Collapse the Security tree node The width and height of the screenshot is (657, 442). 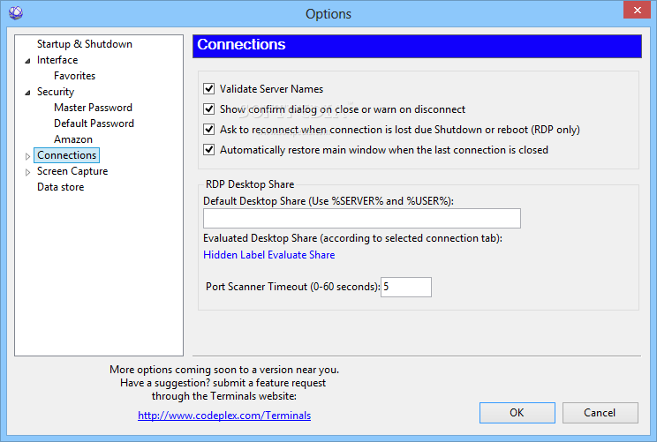tap(27, 93)
